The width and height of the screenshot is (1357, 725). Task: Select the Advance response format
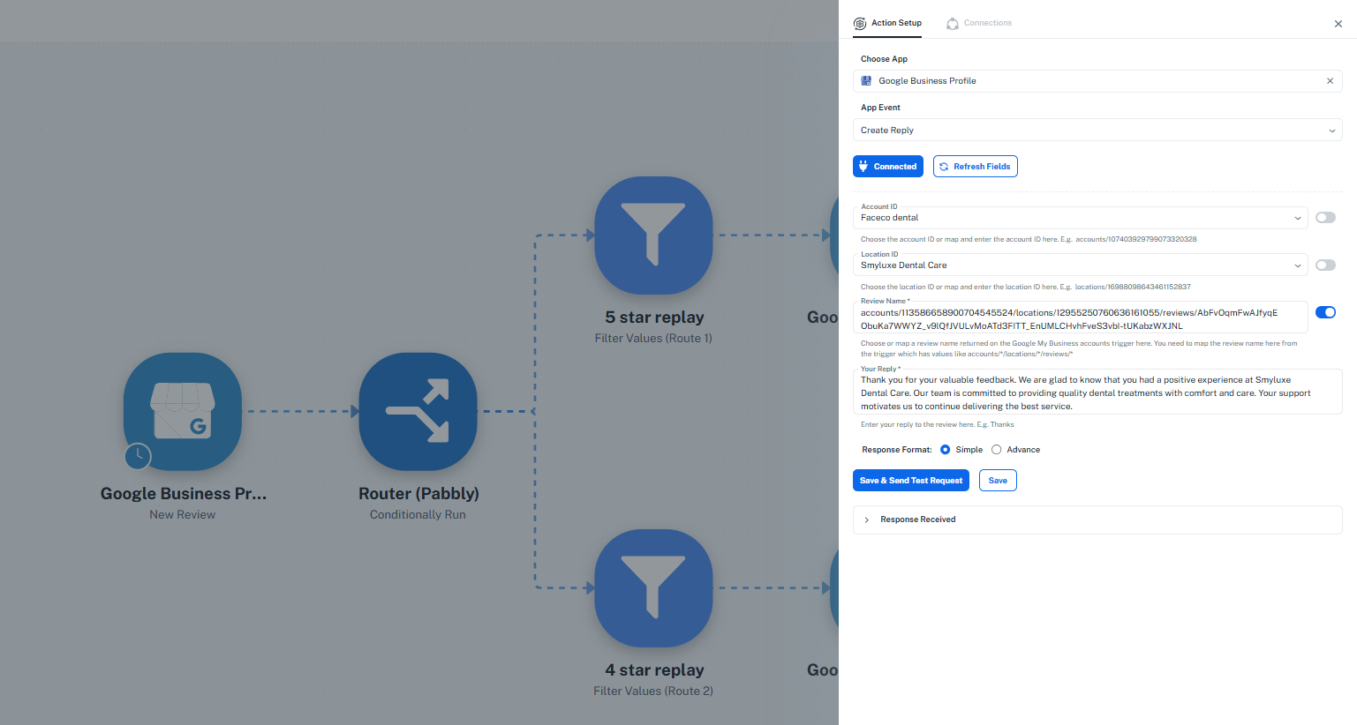(997, 450)
